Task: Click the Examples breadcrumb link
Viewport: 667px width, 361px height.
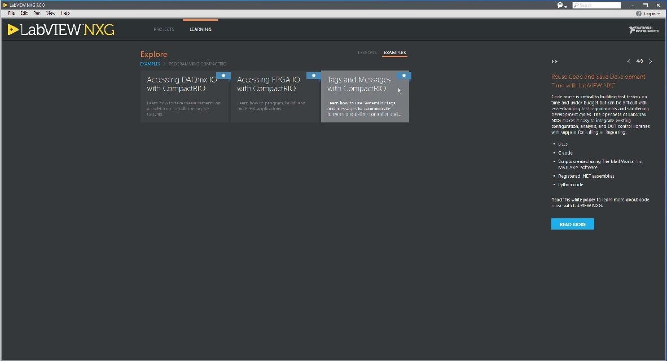Action: pyautogui.click(x=150, y=64)
